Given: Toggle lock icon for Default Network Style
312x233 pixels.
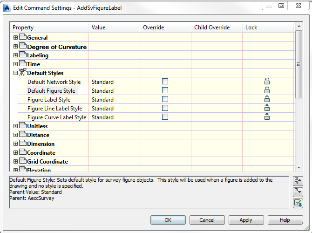Looking at the screenshot, I should tap(267, 82).
